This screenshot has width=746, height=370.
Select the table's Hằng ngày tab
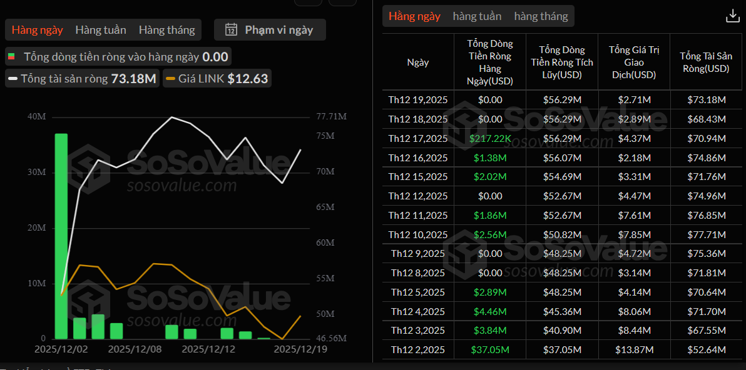pos(414,16)
